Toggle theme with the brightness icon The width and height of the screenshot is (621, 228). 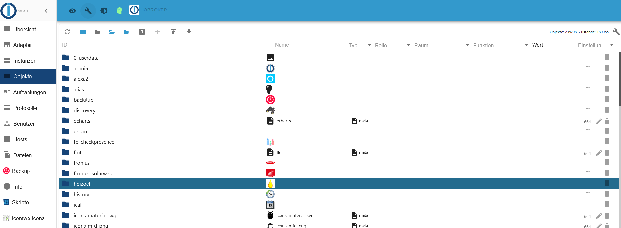(x=104, y=11)
